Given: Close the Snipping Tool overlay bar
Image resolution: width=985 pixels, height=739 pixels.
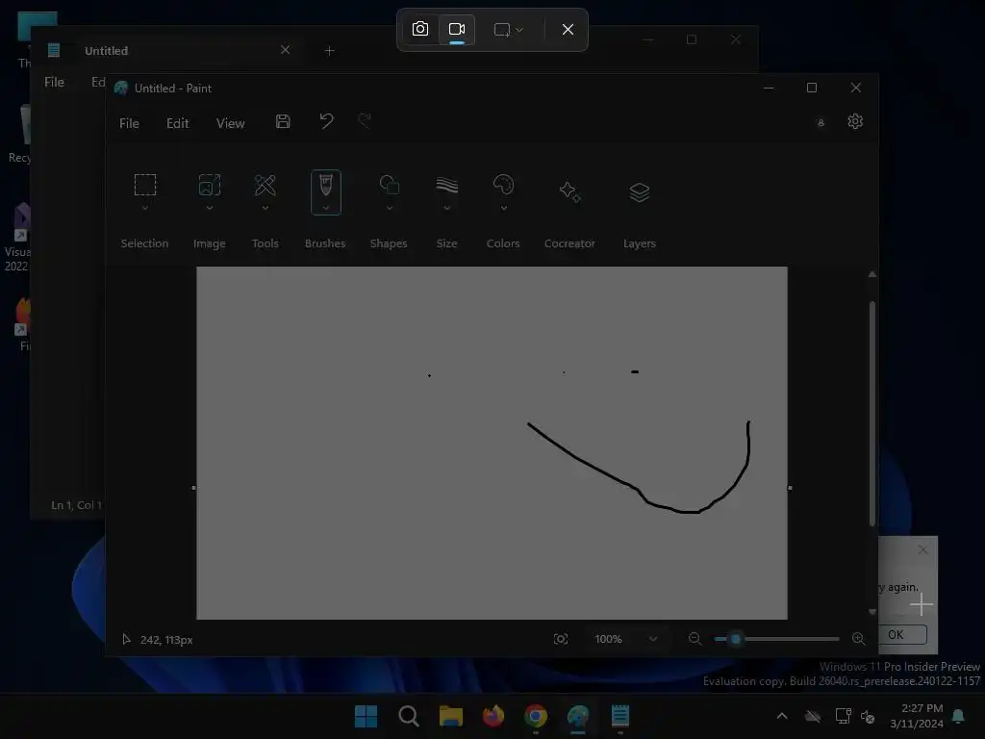Looking at the screenshot, I should tap(568, 30).
